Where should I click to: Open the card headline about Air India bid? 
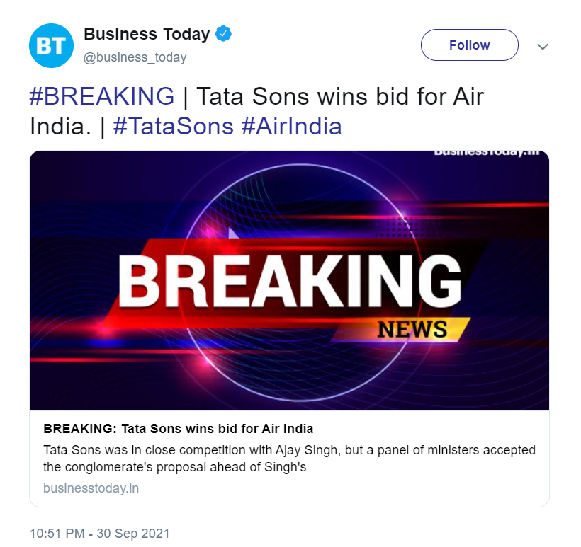tap(178, 429)
